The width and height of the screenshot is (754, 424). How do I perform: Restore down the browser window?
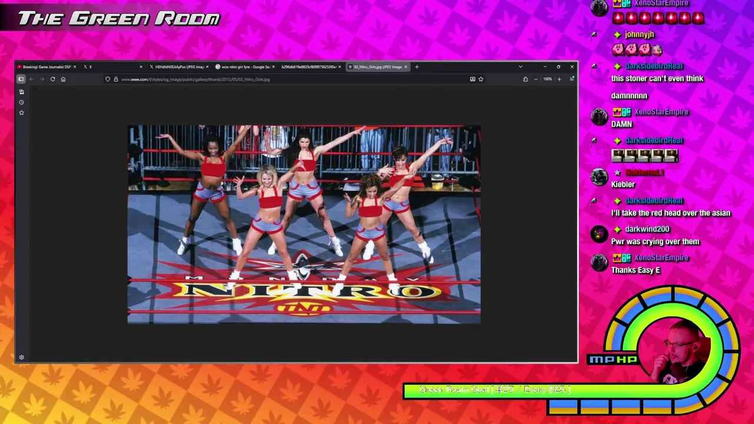click(558, 67)
